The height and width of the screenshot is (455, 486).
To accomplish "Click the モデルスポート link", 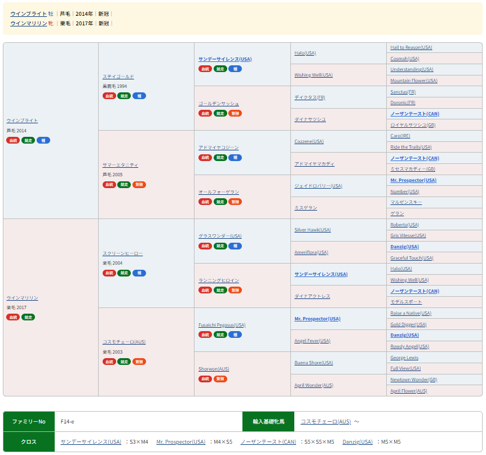I will coord(406,302).
